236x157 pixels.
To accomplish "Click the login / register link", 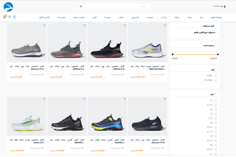I will coord(218,6).
